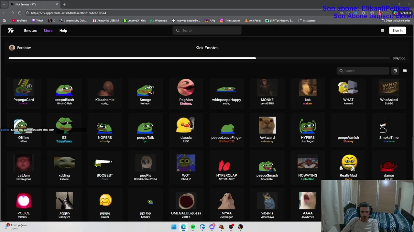Click the browser address bar URL
Image resolution: width=414 pixels, height=232 pixels.
pyautogui.click(x=69, y=13)
